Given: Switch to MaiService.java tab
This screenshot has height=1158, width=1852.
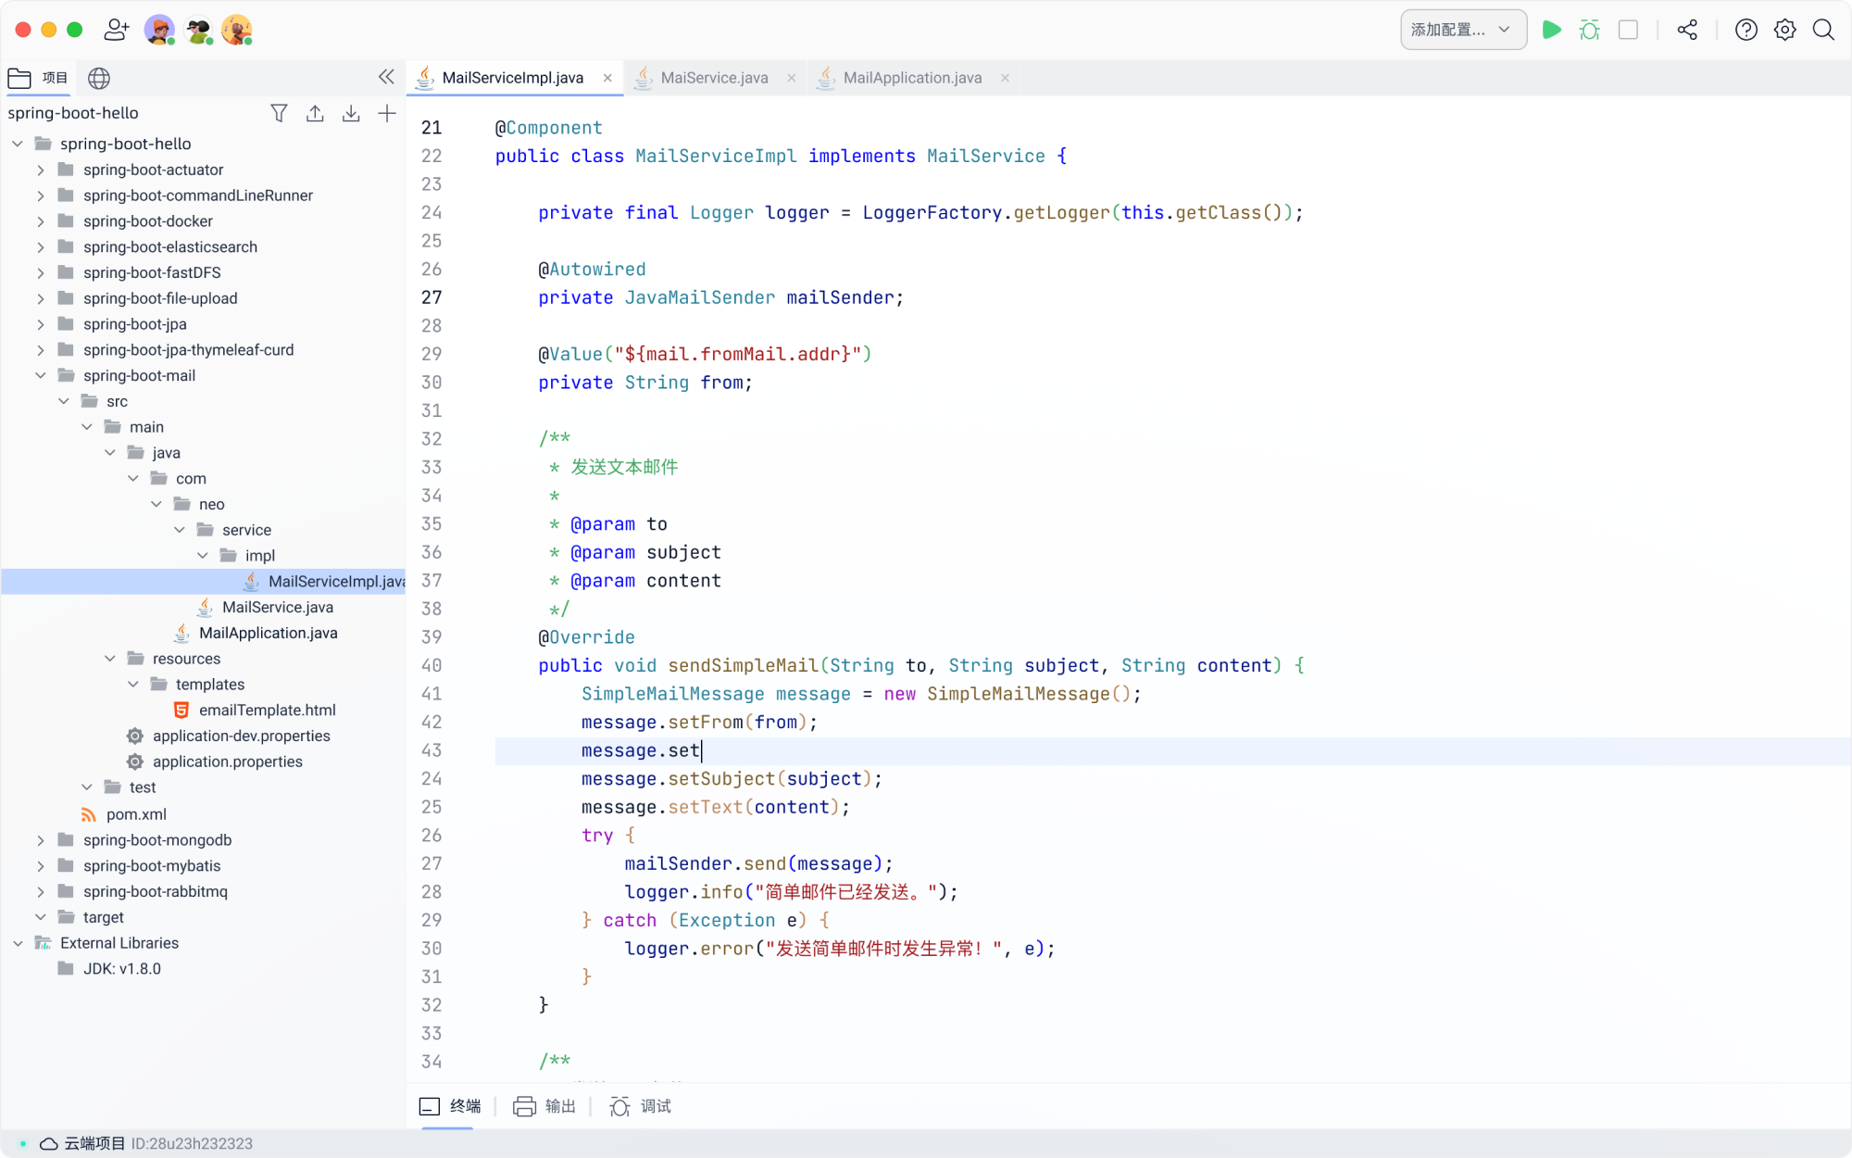Looking at the screenshot, I should pyautogui.click(x=714, y=78).
